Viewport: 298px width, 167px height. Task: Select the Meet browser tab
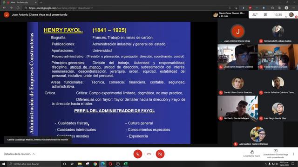(x=20, y=2)
